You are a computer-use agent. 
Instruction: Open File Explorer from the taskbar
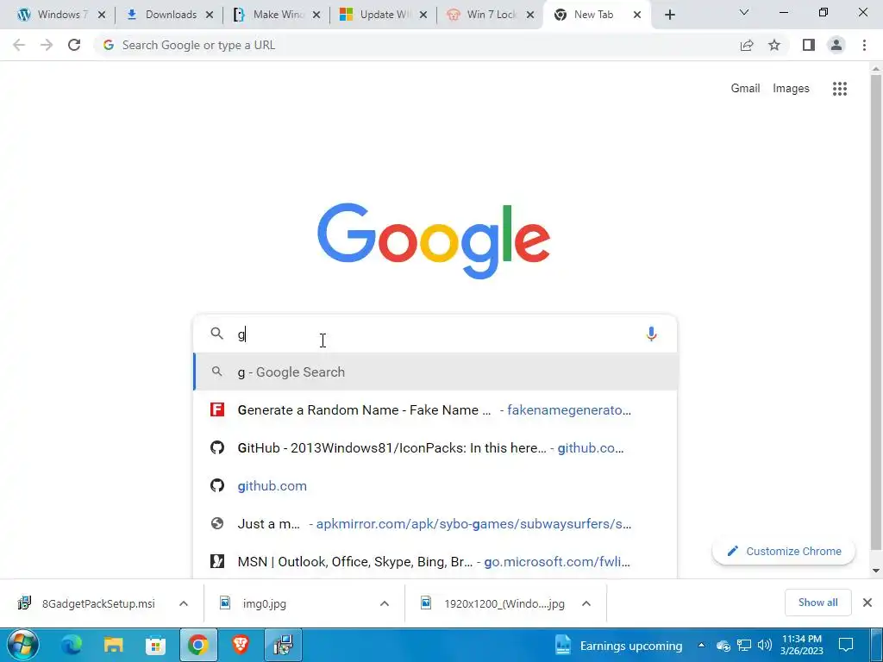(x=113, y=645)
